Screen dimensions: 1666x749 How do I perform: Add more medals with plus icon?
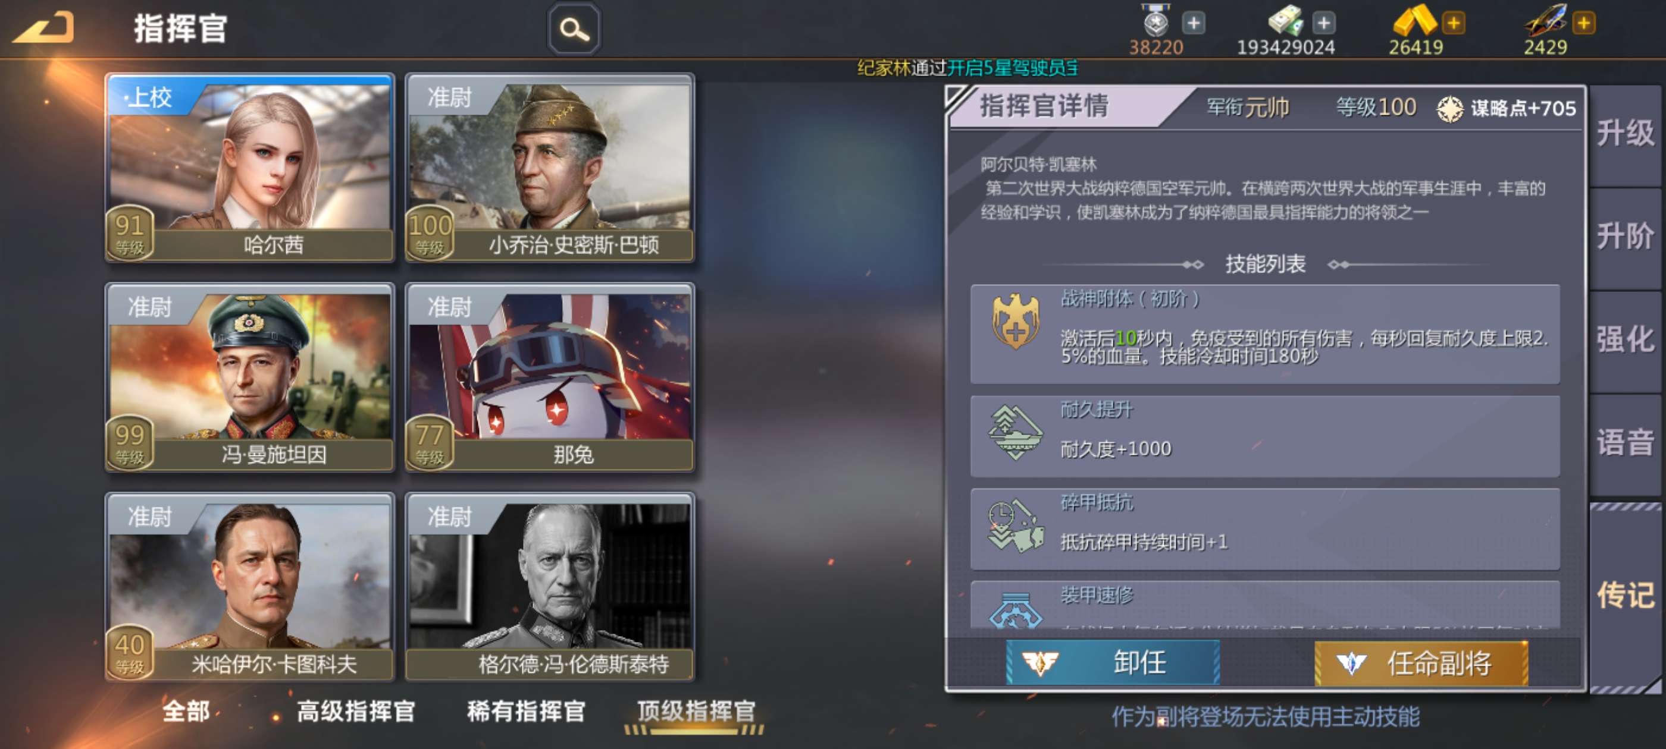pyautogui.click(x=1193, y=23)
